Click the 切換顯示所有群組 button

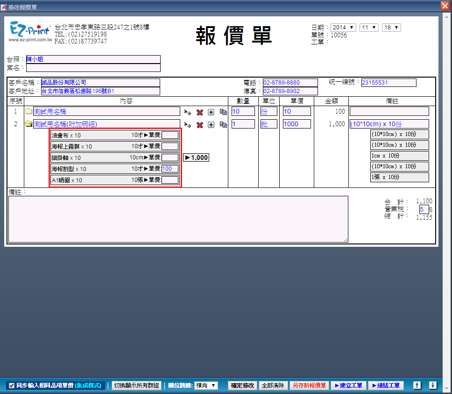(136, 386)
